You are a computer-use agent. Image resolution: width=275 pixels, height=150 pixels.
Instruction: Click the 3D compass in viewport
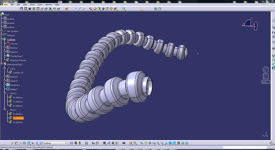click(250, 24)
